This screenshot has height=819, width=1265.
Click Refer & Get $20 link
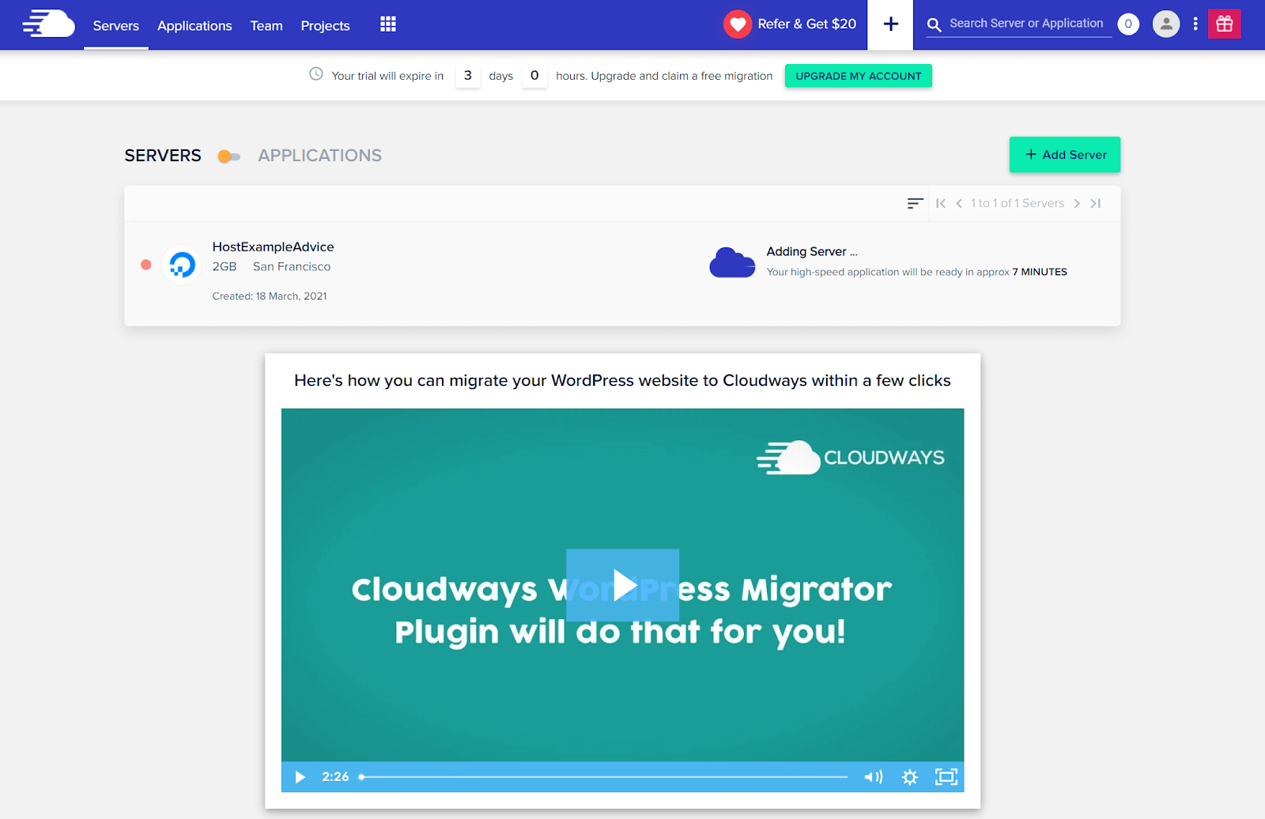coord(806,24)
